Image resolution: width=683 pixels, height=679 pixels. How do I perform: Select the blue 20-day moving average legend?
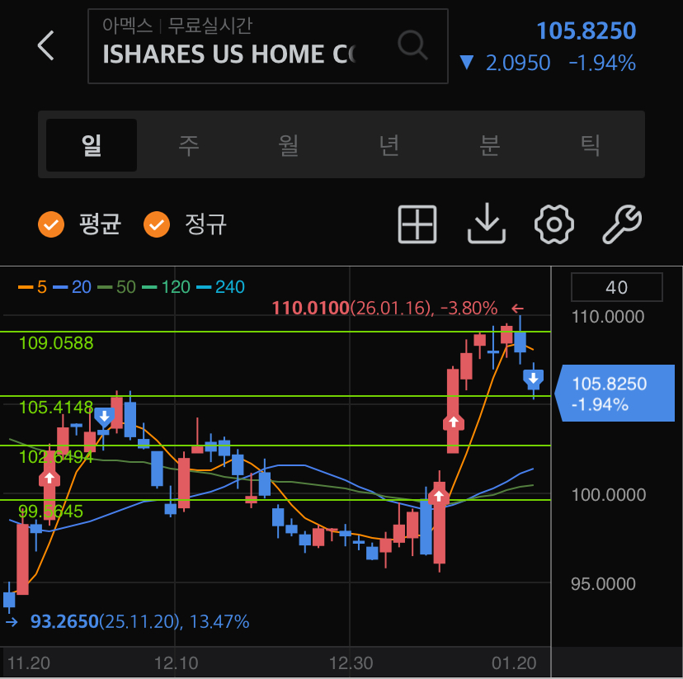[x=72, y=287]
